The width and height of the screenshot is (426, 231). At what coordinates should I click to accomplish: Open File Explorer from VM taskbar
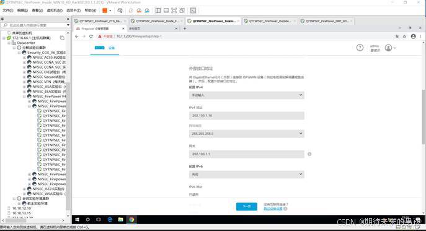click(121, 220)
